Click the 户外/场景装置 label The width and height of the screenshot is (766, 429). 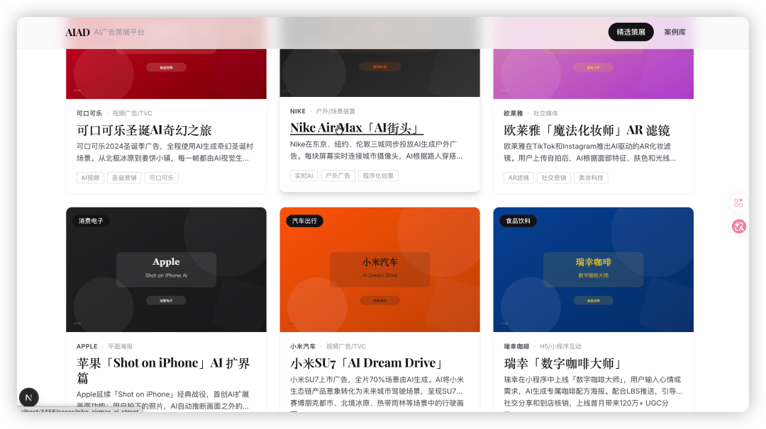pyautogui.click(x=335, y=111)
